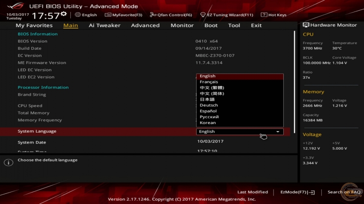This screenshot has width=364, height=204.
Task: Open MyFavorite(F3) via its icon
Action: pos(108,15)
